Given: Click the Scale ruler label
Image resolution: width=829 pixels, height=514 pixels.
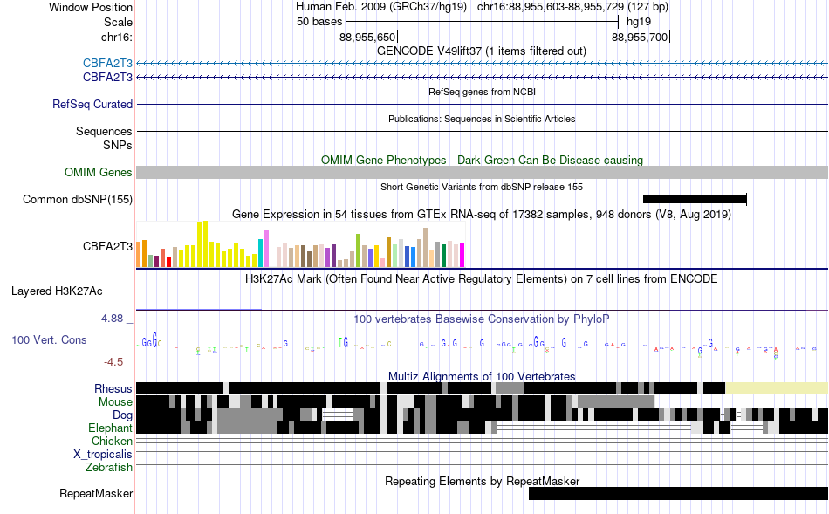Looking at the screenshot, I should (x=118, y=22).
